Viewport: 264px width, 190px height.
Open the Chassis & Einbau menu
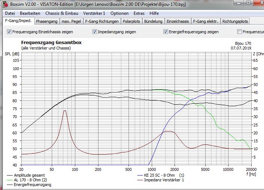(x=62, y=13)
